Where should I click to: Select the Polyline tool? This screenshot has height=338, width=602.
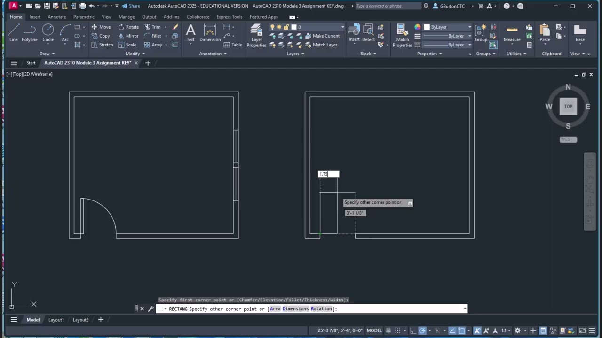pos(29,33)
